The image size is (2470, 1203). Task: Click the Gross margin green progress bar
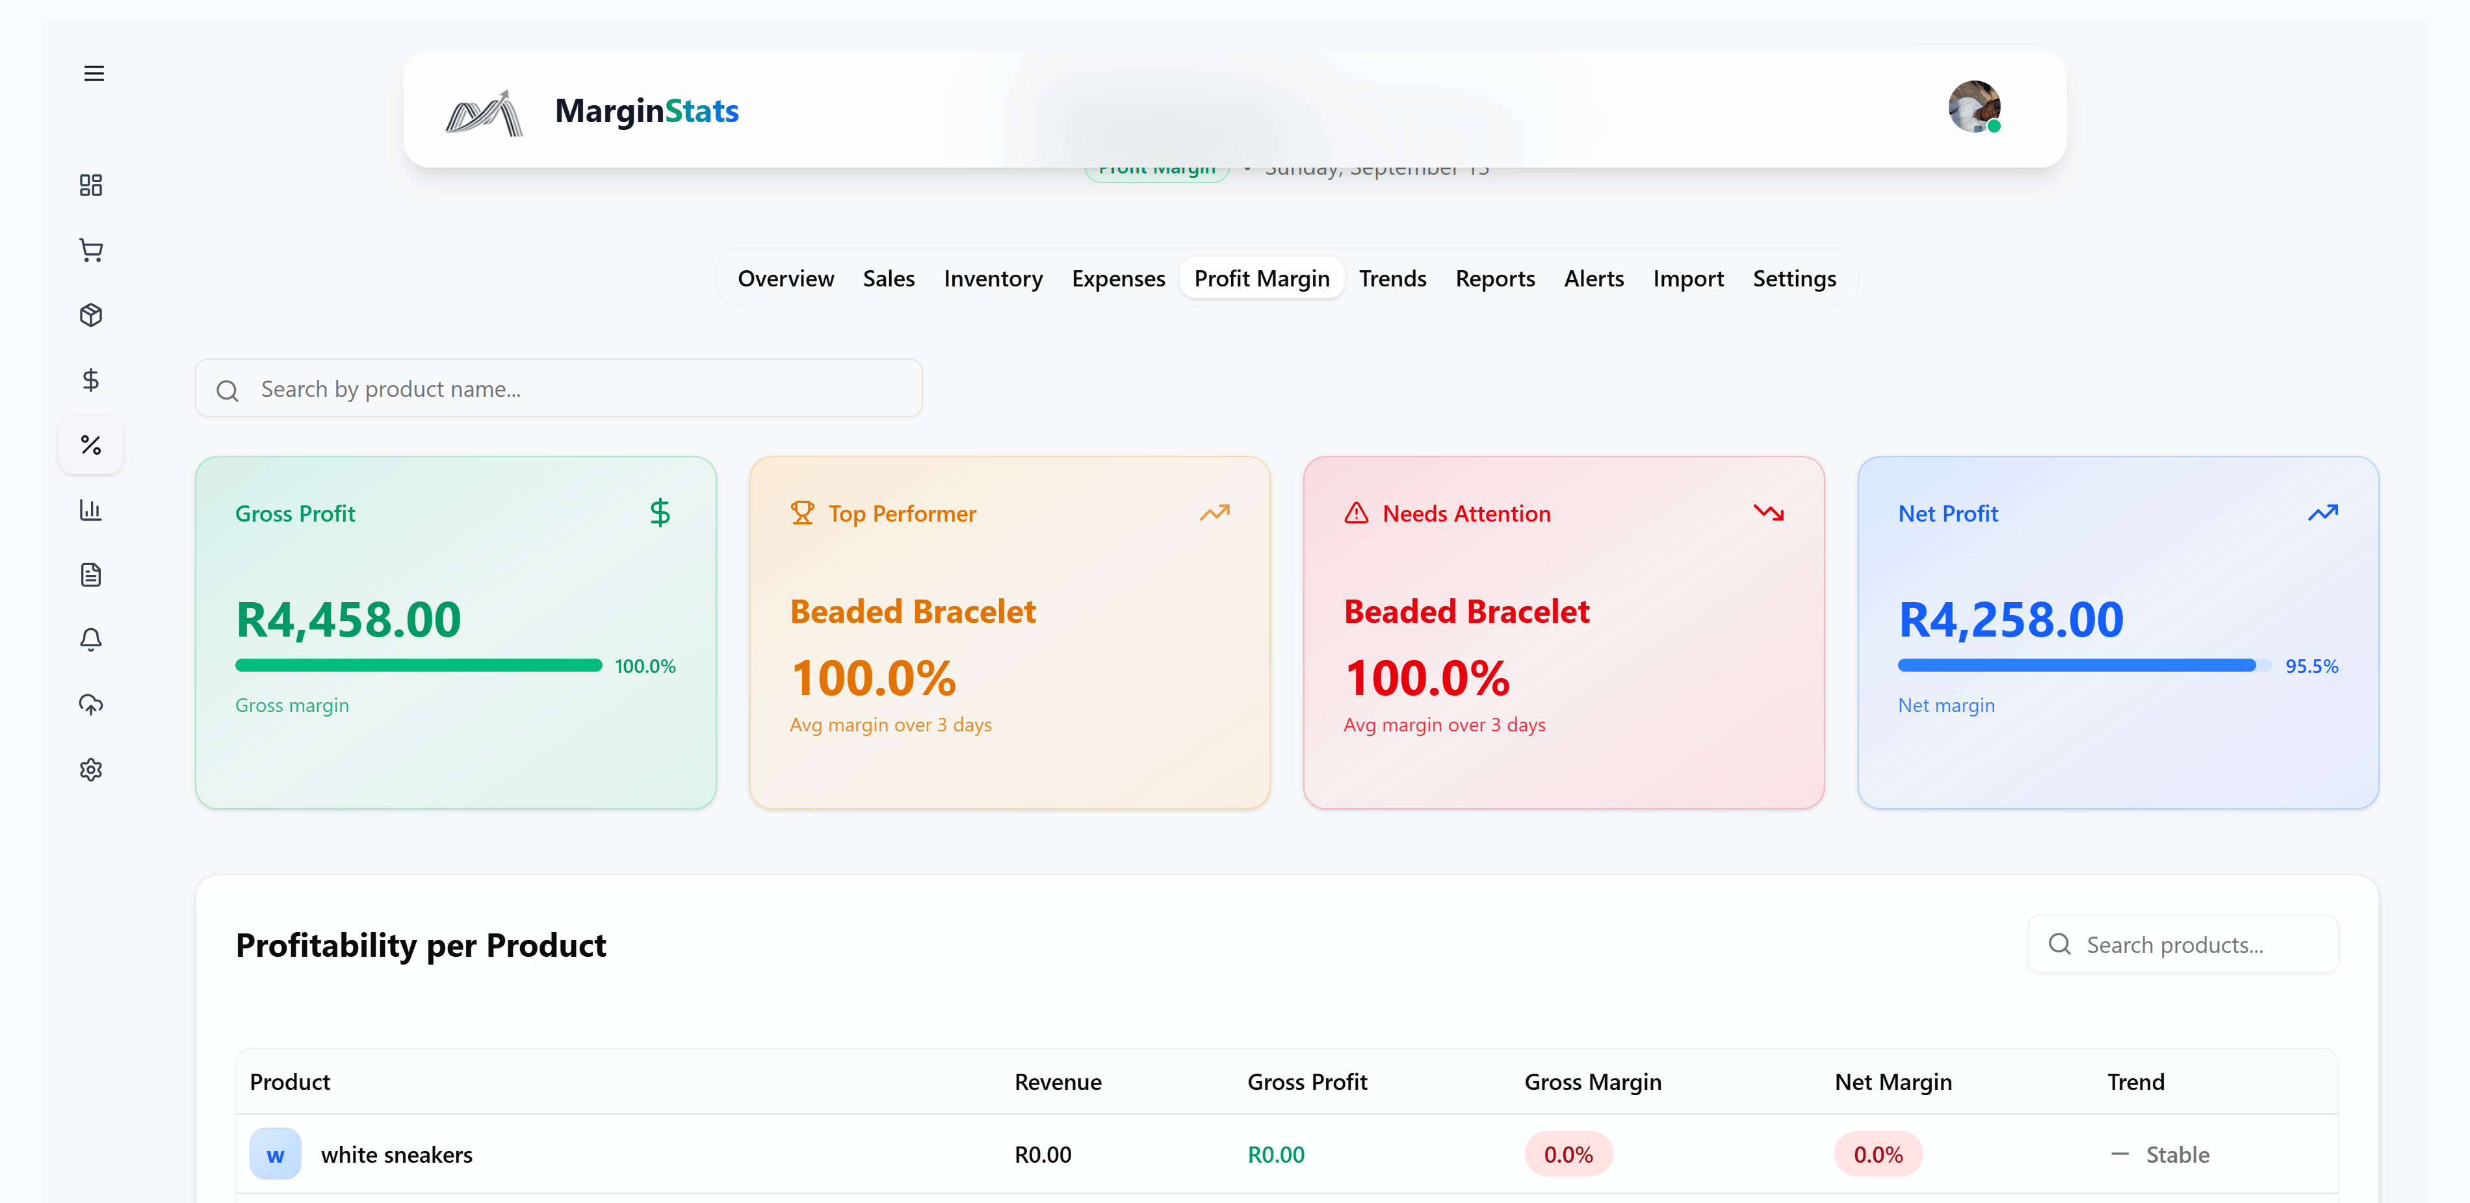tap(418, 665)
